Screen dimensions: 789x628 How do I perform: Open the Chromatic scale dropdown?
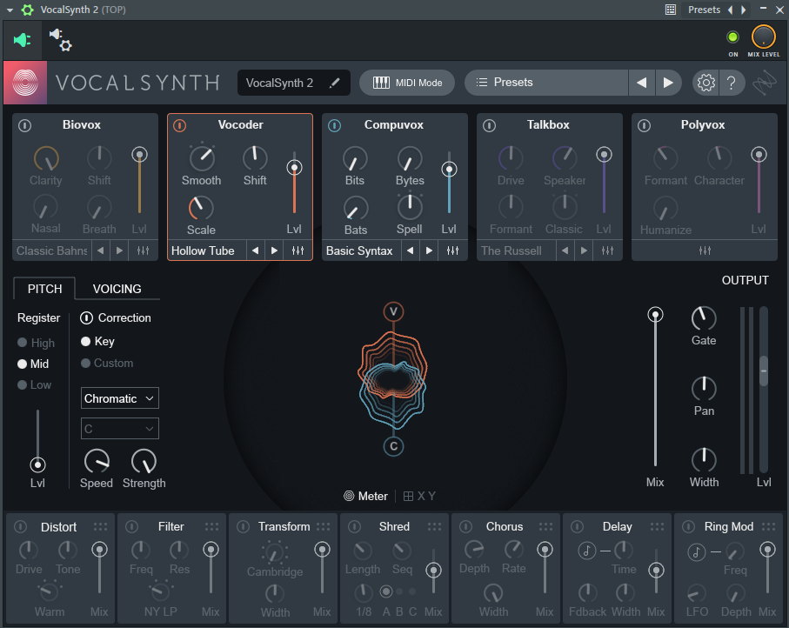pos(120,398)
